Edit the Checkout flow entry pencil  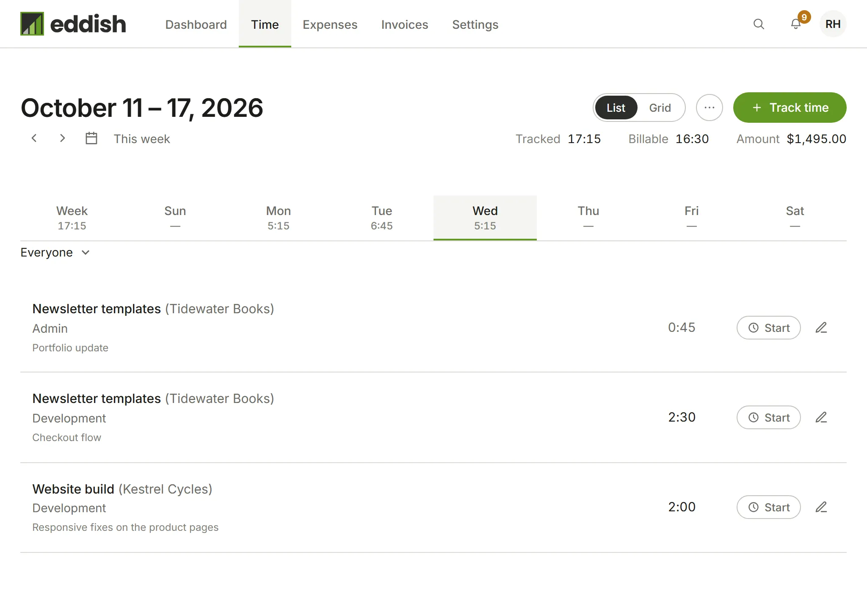(821, 417)
